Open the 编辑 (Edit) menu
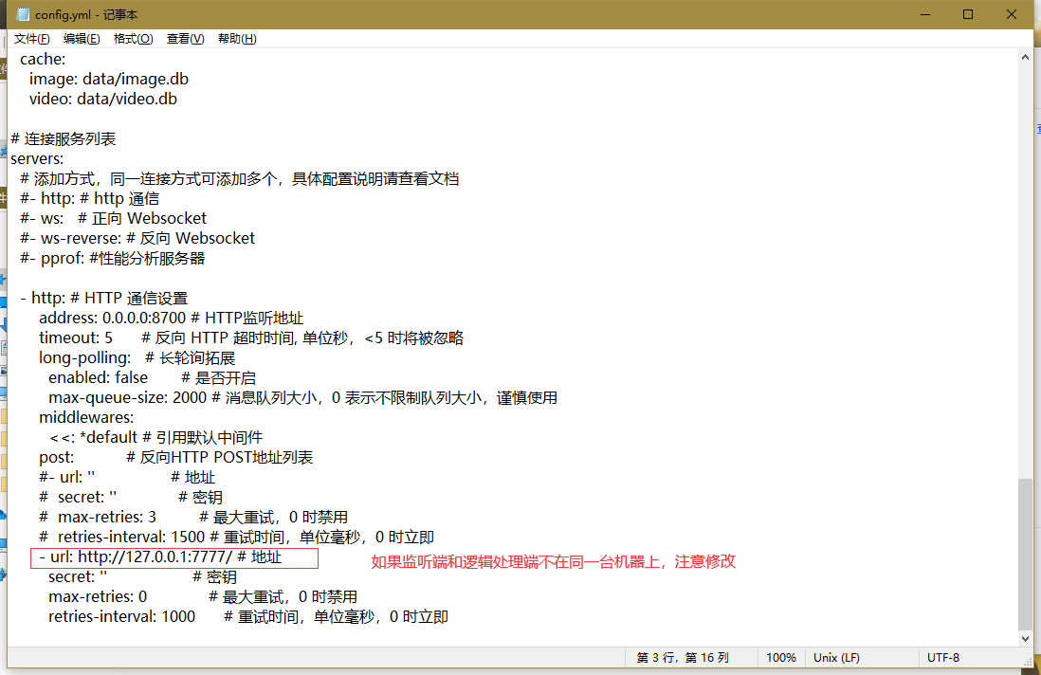The width and height of the screenshot is (1041, 675). point(82,39)
